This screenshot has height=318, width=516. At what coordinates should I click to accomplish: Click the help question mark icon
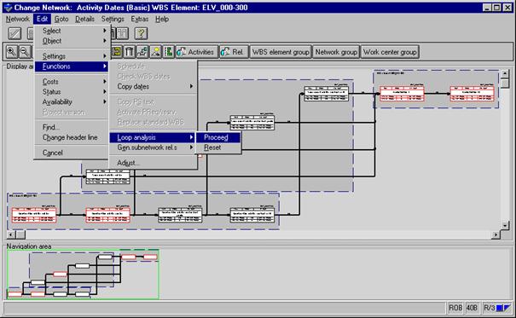(142, 33)
